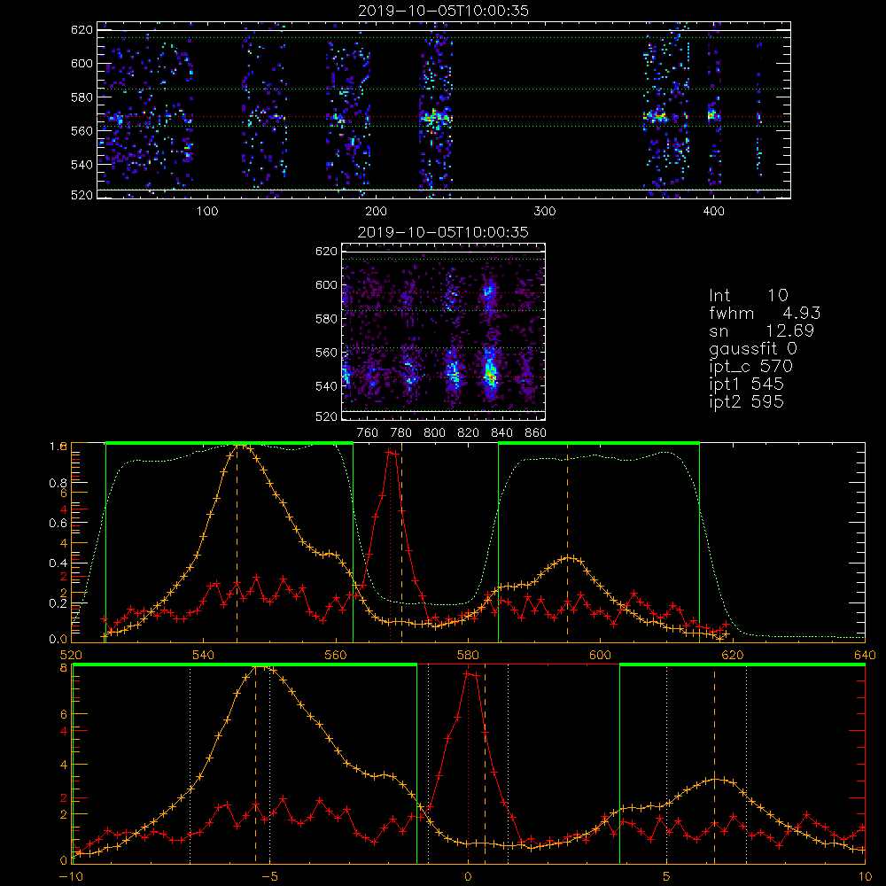Click the smaller orange peak near 6 in bottom plot
The height and width of the screenshot is (886, 886).
715,780
